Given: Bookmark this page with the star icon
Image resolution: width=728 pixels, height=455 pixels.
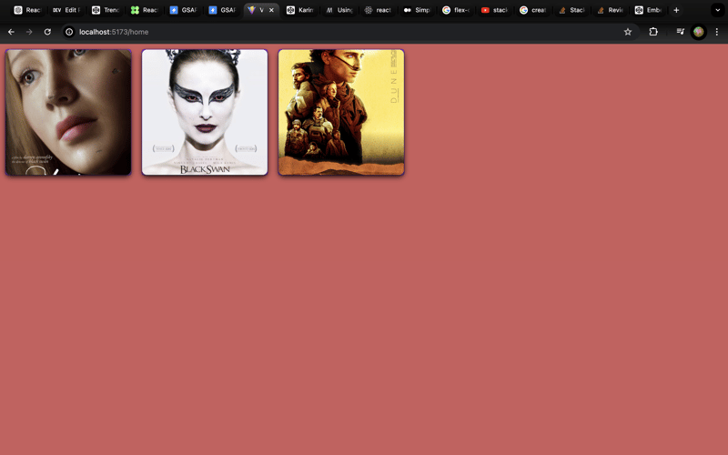Looking at the screenshot, I should (x=628, y=32).
